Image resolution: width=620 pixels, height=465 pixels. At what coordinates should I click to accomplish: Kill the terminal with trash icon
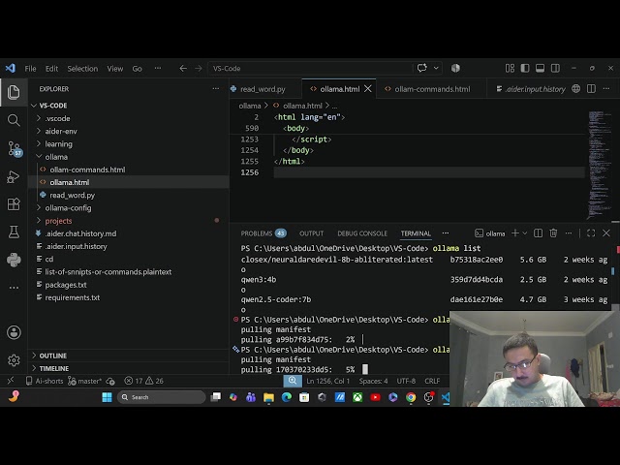pos(553,233)
